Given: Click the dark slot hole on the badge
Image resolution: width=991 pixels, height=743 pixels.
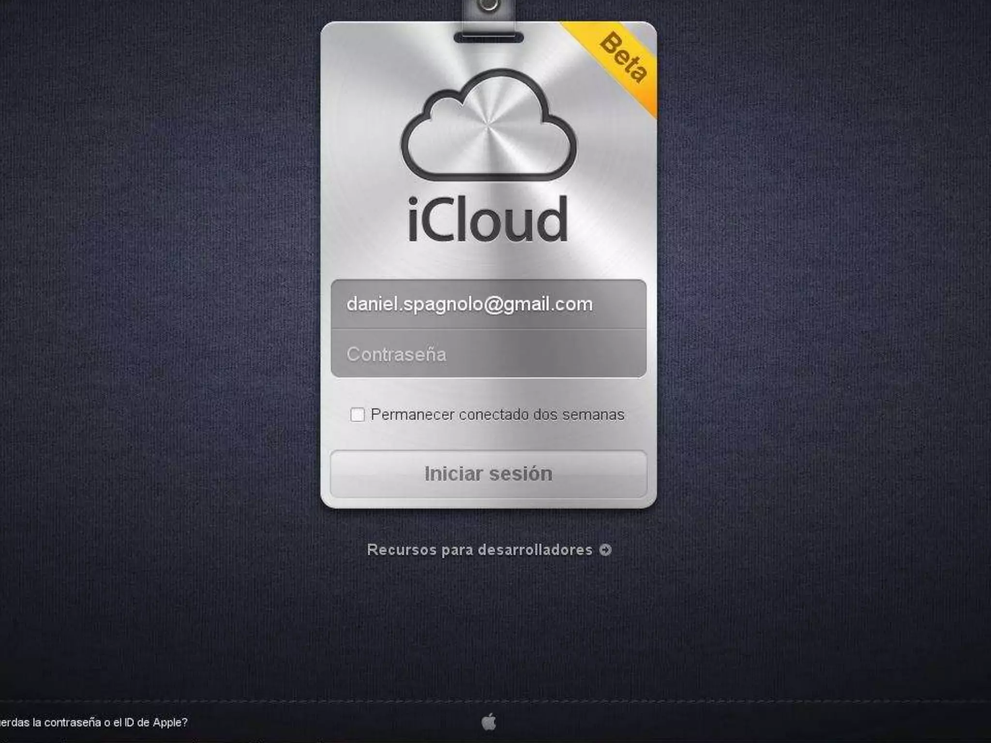Looking at the screenshot, I should coord(488,38).
